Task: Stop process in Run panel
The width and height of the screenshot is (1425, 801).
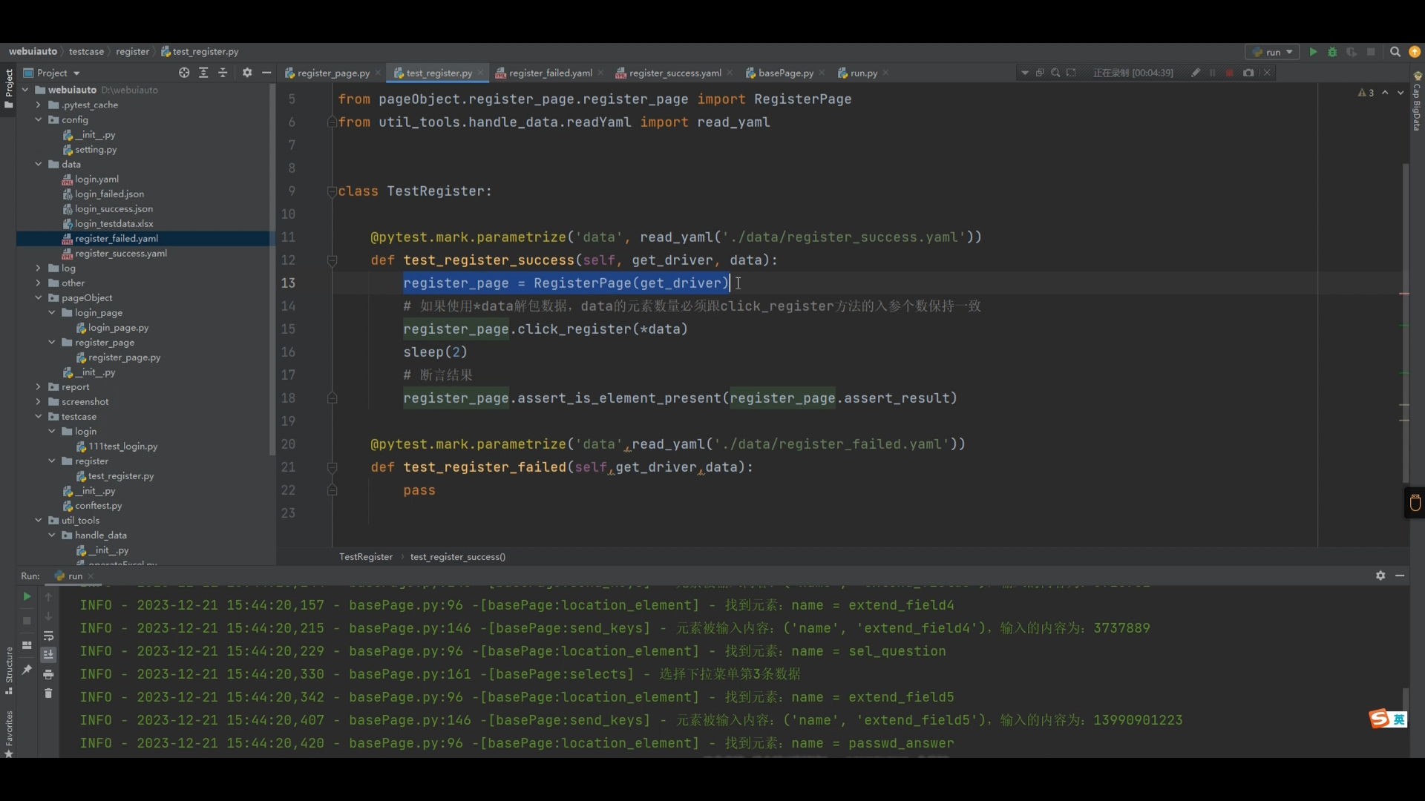Action: (x=27, y=621)
